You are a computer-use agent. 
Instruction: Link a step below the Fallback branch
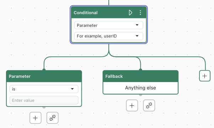tap(149, 105)
